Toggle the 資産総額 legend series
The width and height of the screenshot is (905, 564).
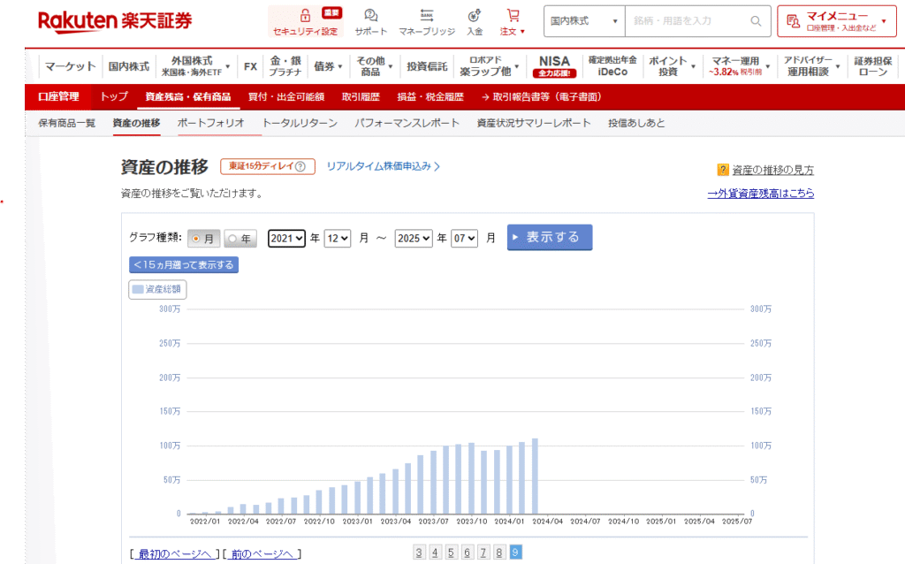tap(157, 289)
